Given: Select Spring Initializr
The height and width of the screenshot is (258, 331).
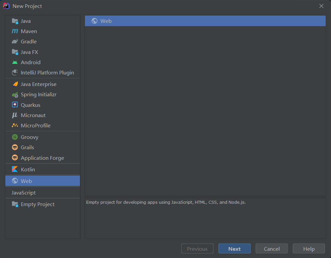Looking at the screenshot, I should 43,95.
